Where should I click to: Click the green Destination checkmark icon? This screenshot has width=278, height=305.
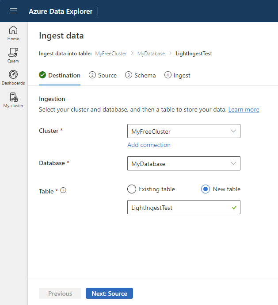[42, 75]
